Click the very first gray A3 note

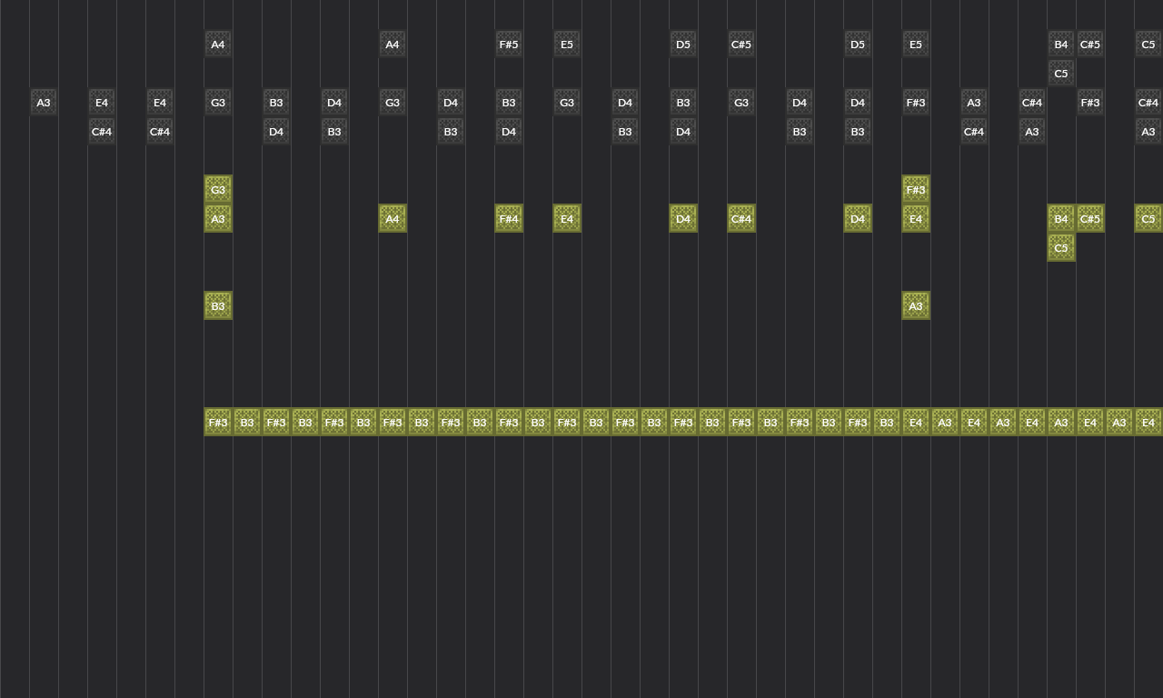point(44,102)
